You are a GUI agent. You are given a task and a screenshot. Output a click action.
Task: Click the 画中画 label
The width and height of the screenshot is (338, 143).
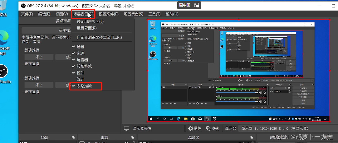coord(185,5)
